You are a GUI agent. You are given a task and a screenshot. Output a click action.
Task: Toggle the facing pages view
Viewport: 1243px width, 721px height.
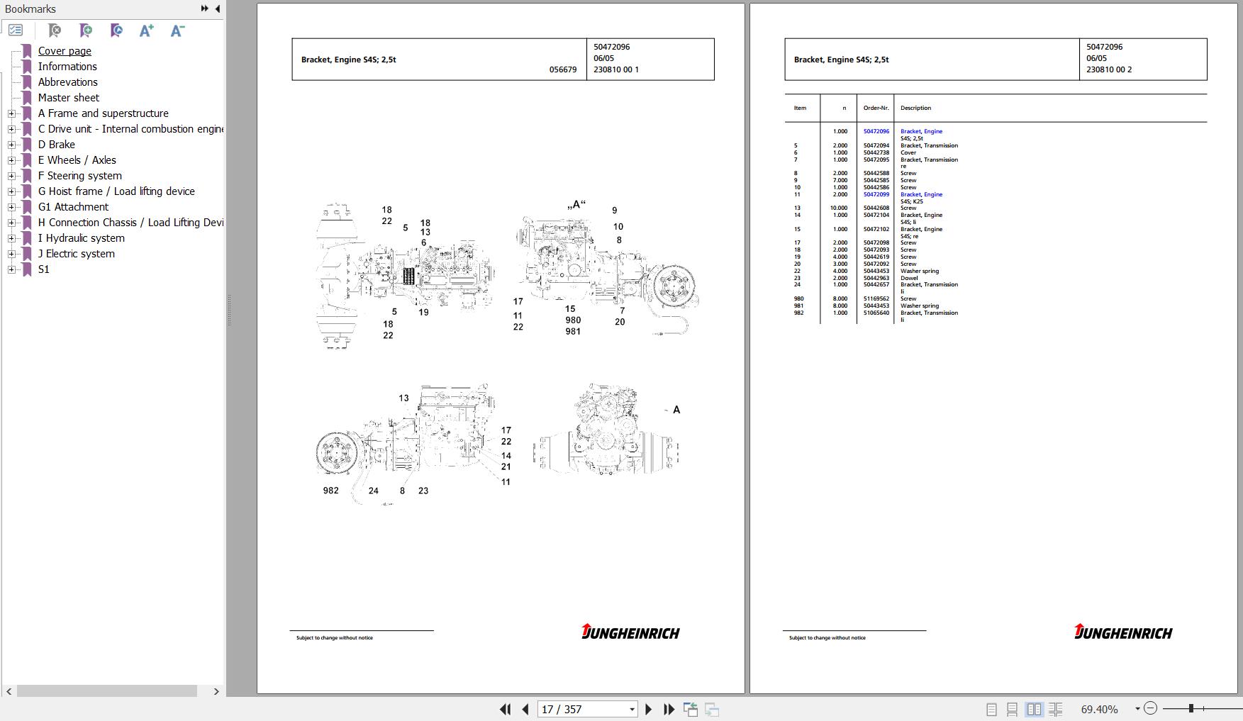(x=1034, y=709)
